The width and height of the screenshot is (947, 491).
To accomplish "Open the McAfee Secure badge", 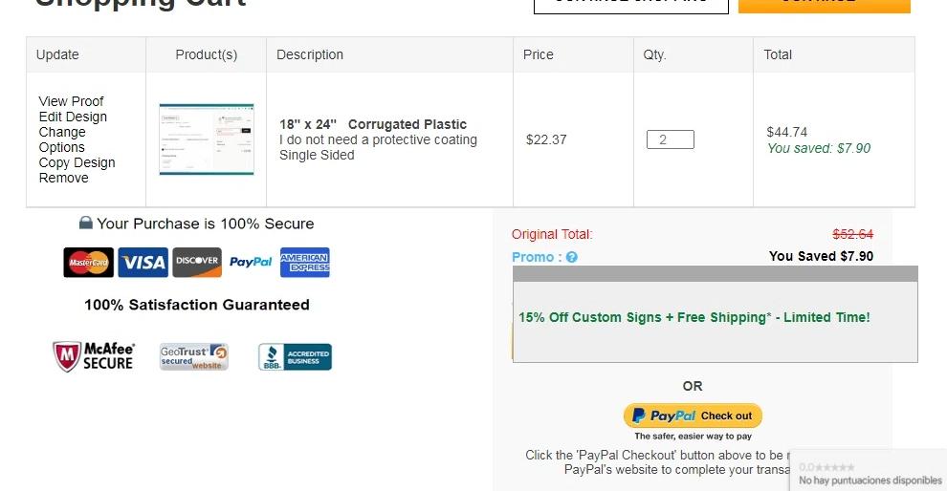I will [94, 356].
